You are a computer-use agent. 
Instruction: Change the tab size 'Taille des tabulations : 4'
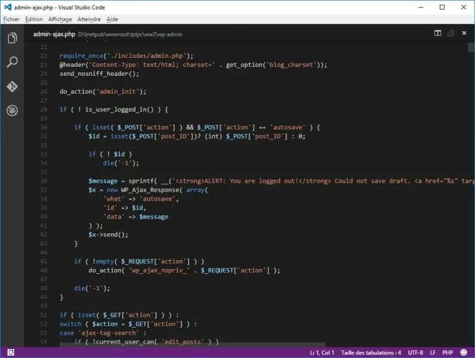tap(371, 353)
